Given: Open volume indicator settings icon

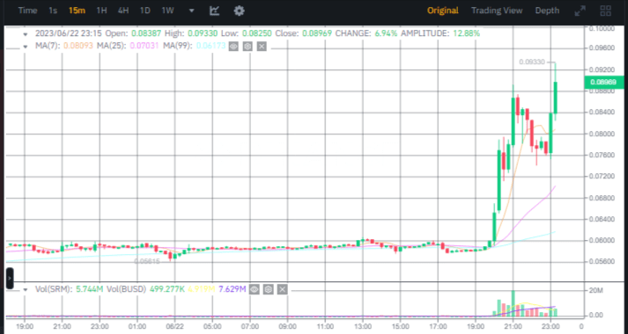Looking at the screenshot, I should click(269, 289).
